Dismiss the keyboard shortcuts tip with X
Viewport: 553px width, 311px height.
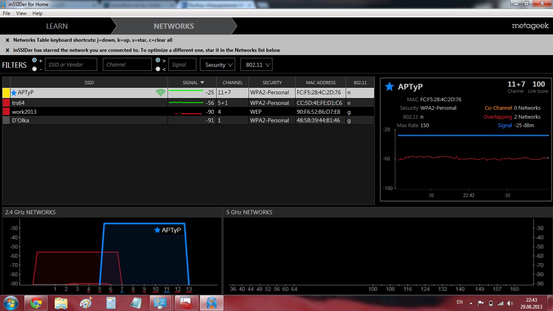point(7,40)
